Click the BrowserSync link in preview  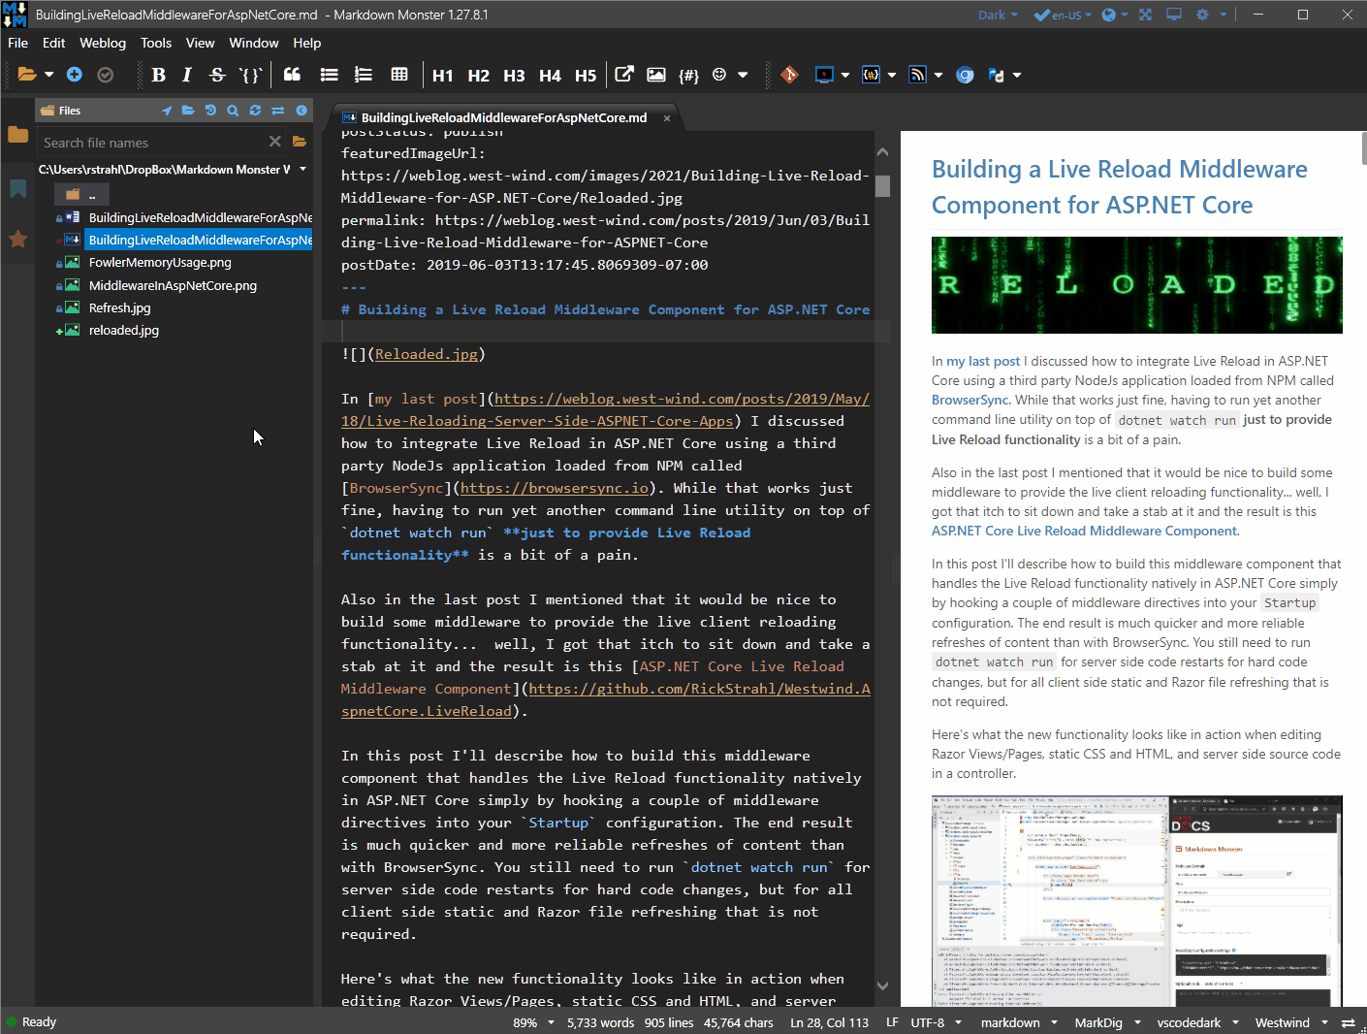(x=971, y=400)
